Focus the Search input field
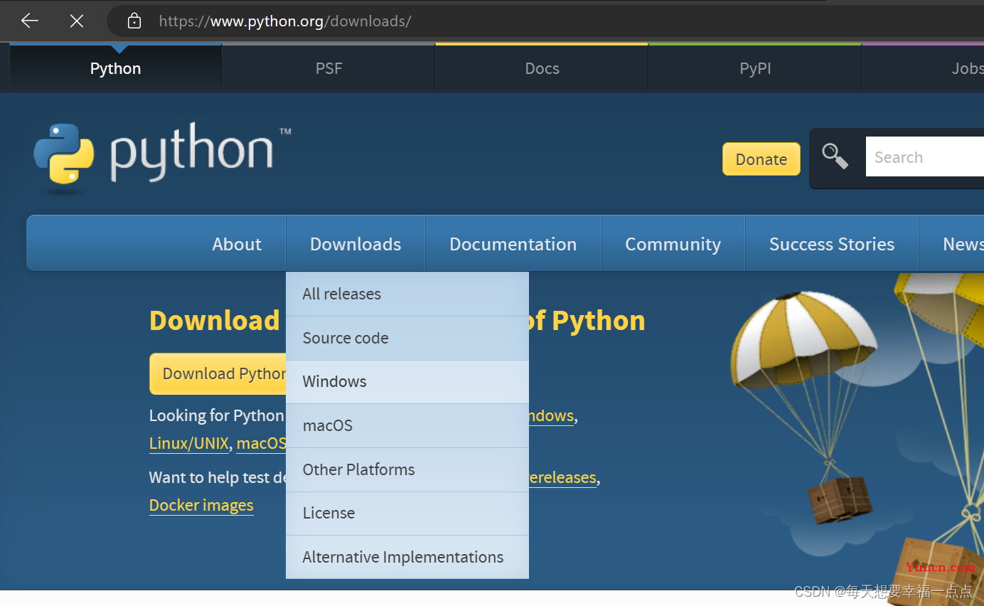984x606 pixels. pyautogui.click(x=924, y=157)
